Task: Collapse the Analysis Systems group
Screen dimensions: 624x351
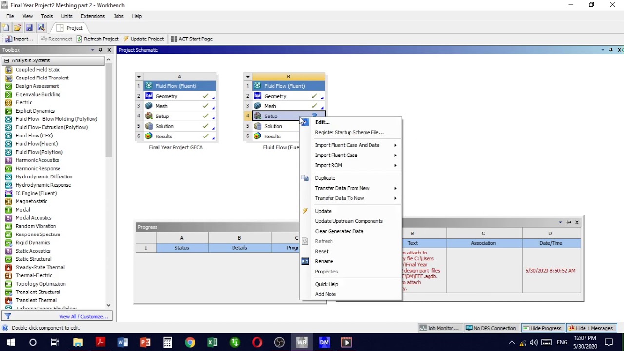Action: click(x=6, y=60)
